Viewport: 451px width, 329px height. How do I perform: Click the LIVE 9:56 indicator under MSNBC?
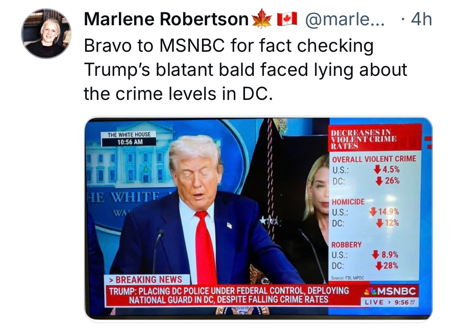click(x=390, y=302)
